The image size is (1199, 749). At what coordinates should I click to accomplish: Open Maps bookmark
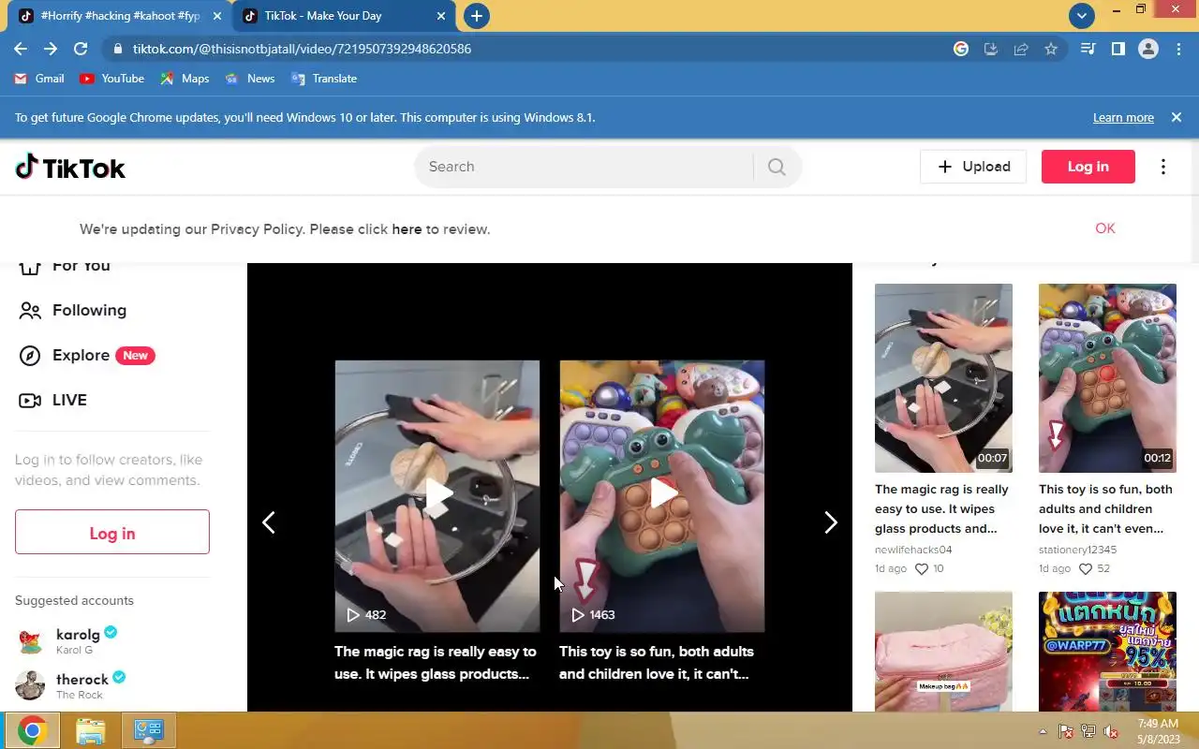click(x=185, y=79)
